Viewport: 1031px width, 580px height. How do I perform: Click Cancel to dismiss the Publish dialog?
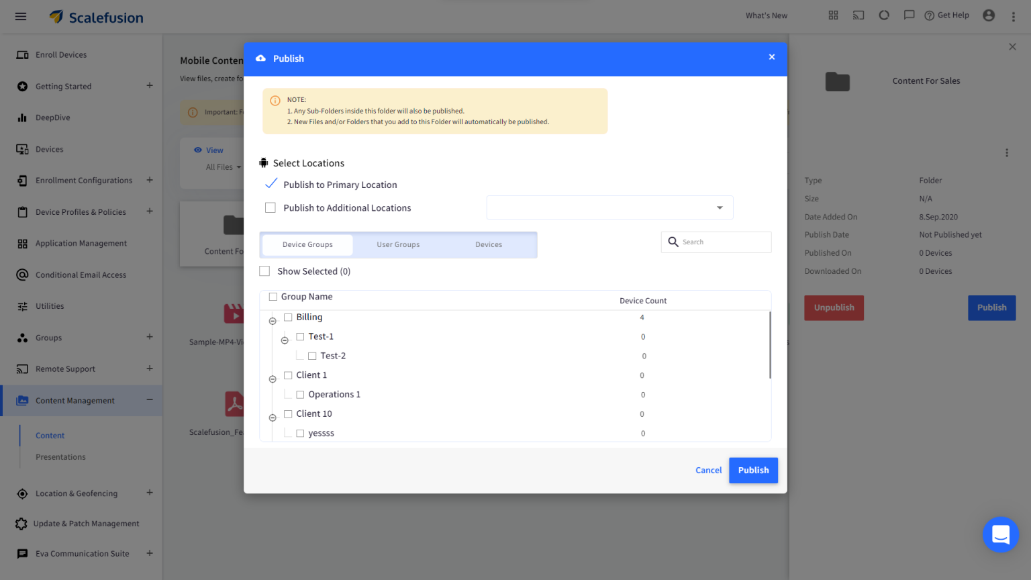(x=708, y=470)
